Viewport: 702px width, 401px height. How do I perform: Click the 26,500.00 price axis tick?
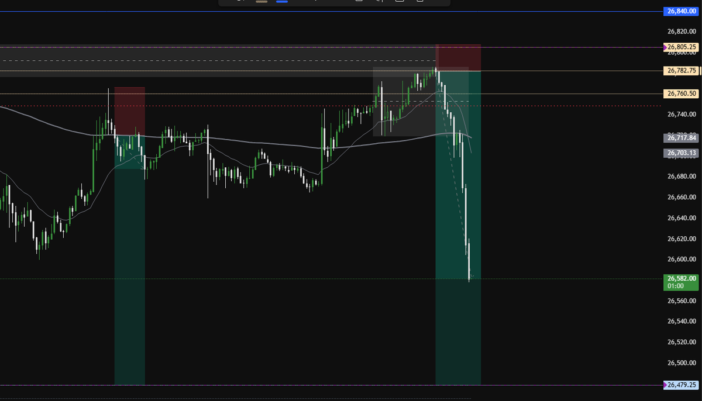pos(682,363)
